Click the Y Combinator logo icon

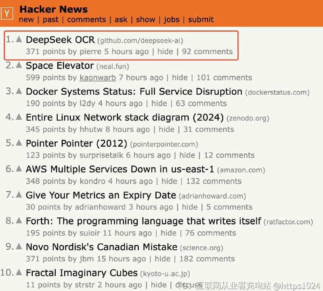click(x=7, y=14)
